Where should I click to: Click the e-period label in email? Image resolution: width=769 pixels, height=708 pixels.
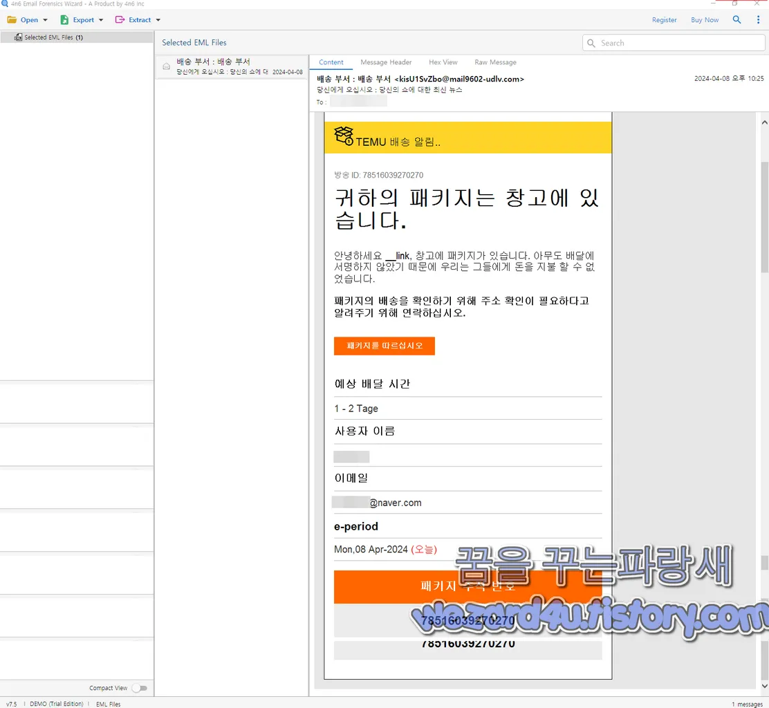click(356, 526)
